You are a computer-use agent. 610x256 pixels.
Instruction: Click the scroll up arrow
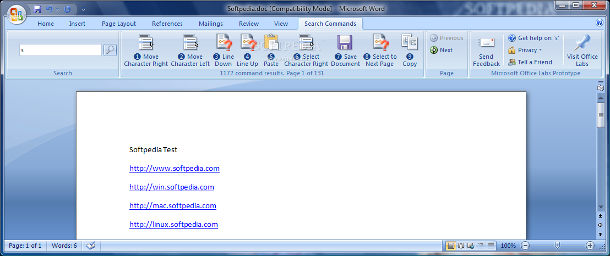(x=601, y=97)
